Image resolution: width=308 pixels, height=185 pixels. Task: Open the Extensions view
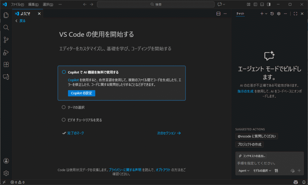(x=6, y=64)
